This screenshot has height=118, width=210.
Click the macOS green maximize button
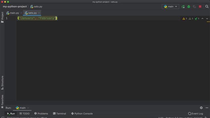pyautogui.click(x=8, y=2)
